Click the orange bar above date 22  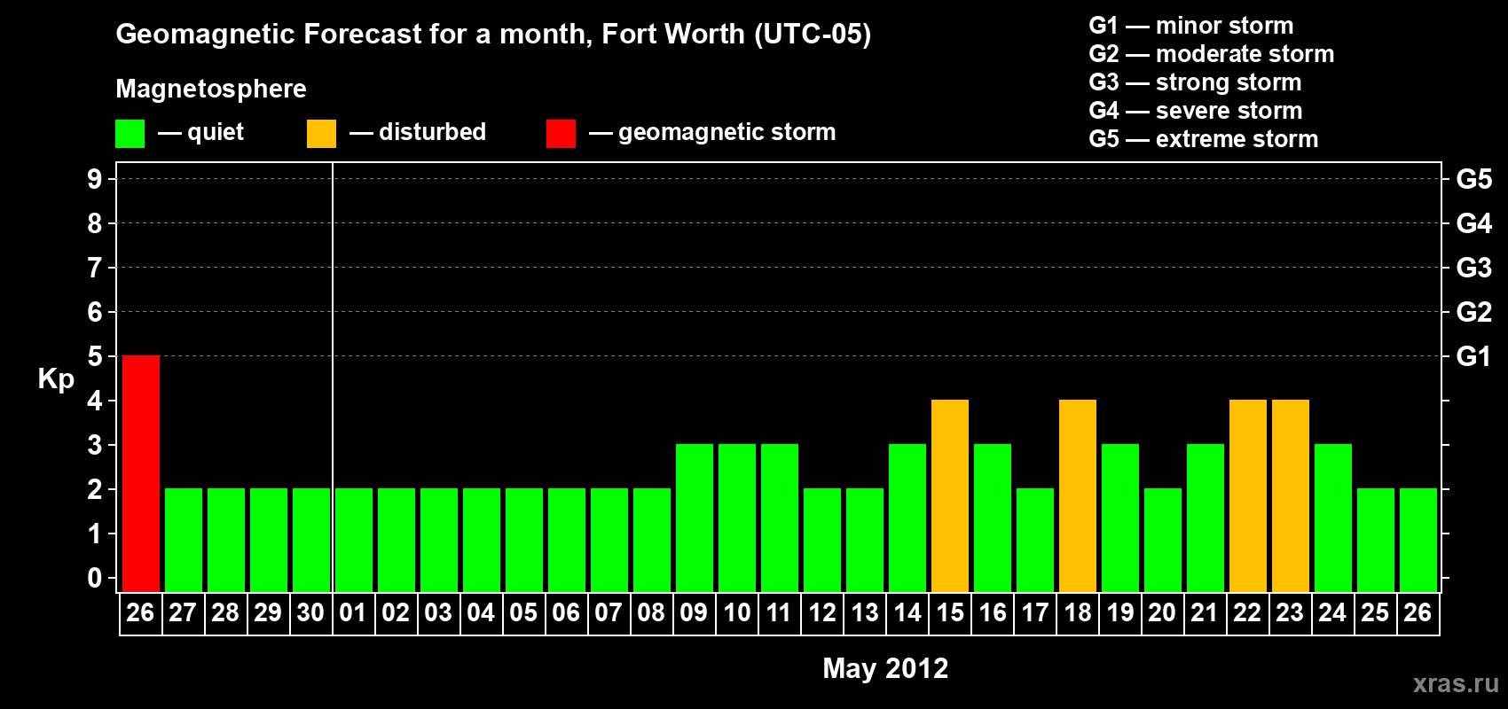point(1248,495)
